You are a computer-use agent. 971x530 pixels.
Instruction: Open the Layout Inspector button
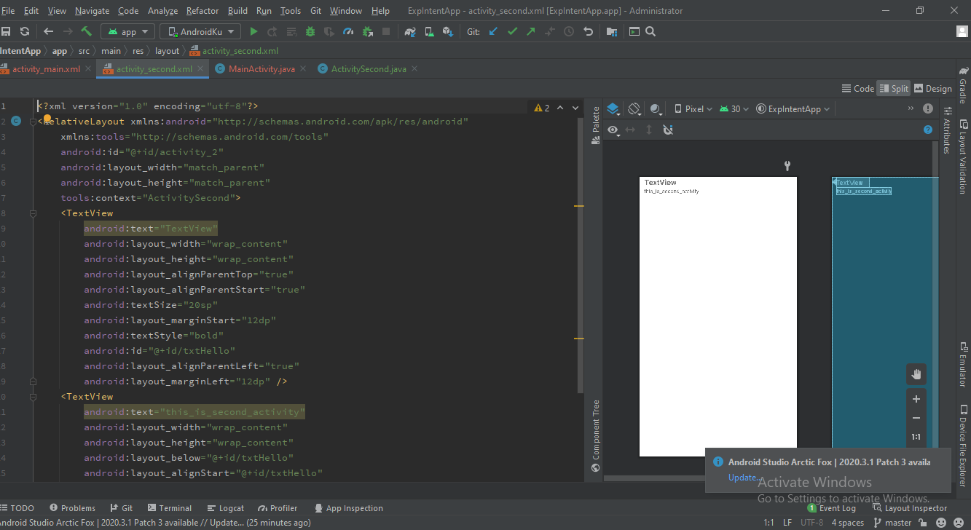(909, 508)
